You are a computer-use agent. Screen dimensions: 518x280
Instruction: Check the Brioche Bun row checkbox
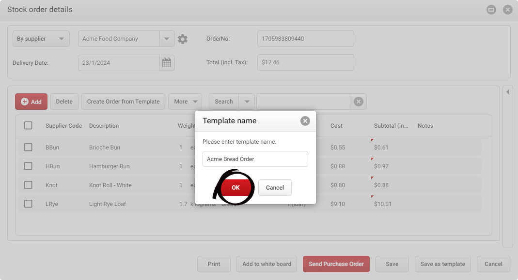28,147
